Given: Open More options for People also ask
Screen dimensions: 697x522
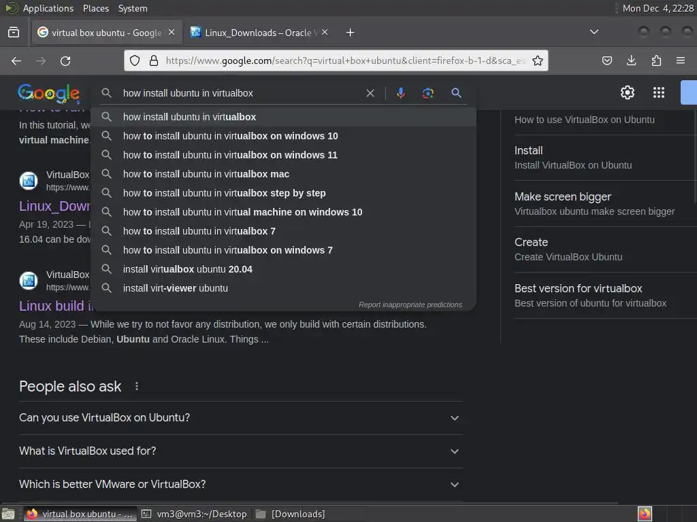Looking at the screenshot, I should 137,387.
